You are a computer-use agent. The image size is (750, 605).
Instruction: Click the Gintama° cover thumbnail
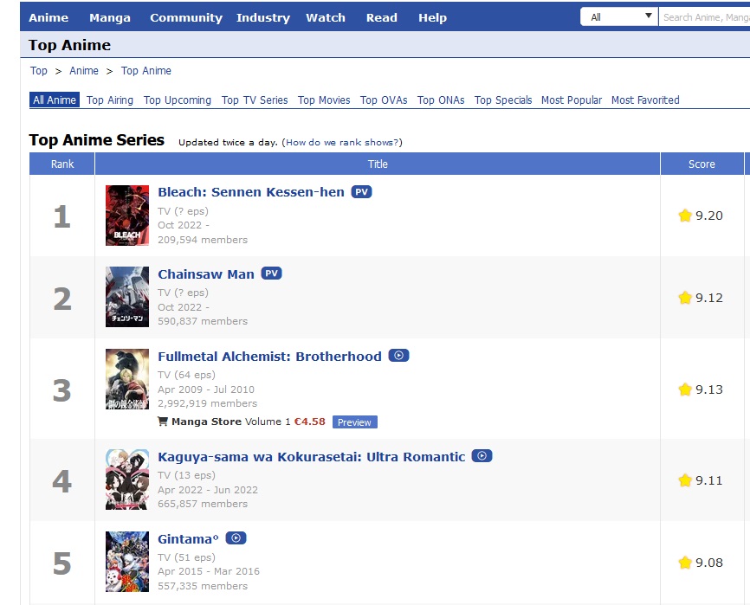coord(127,562)
